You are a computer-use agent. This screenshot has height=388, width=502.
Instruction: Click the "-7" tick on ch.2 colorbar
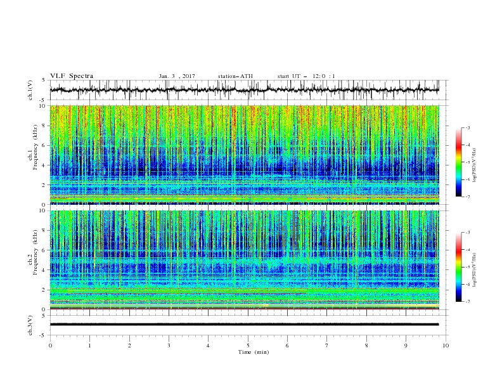point(467,302)
